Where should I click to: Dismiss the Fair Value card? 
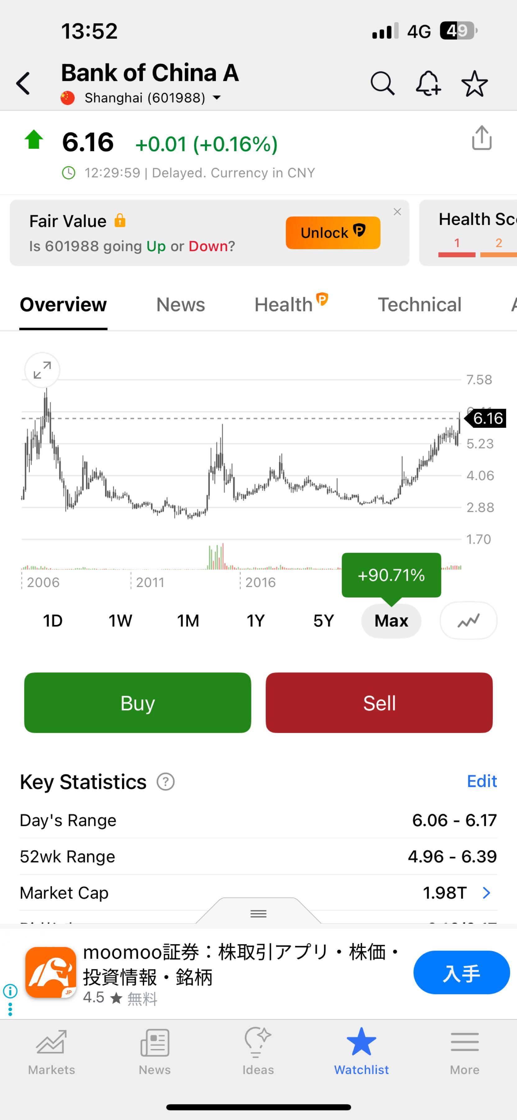pos(397,212)
